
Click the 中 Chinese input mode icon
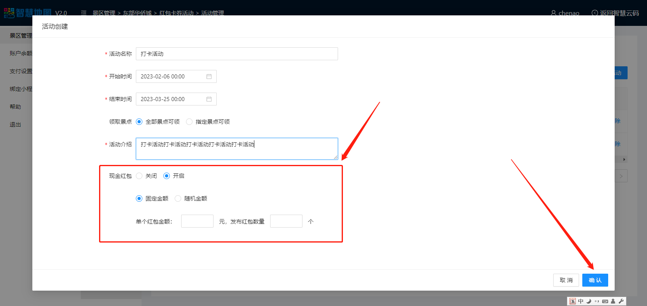tap(581, 301)
